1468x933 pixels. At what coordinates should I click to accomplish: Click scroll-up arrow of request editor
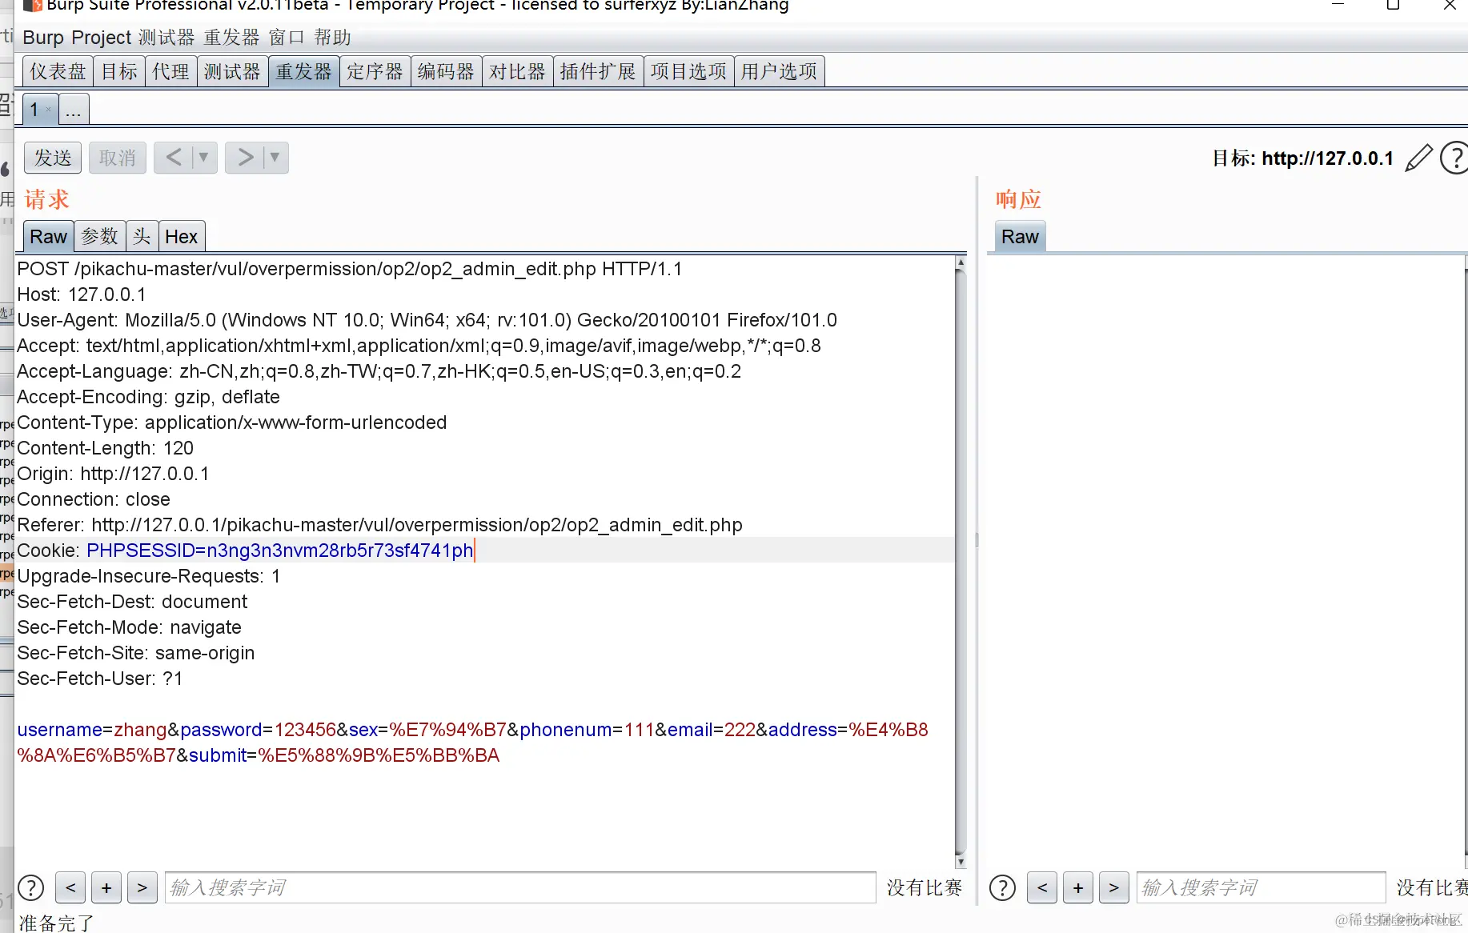point(961,262)
